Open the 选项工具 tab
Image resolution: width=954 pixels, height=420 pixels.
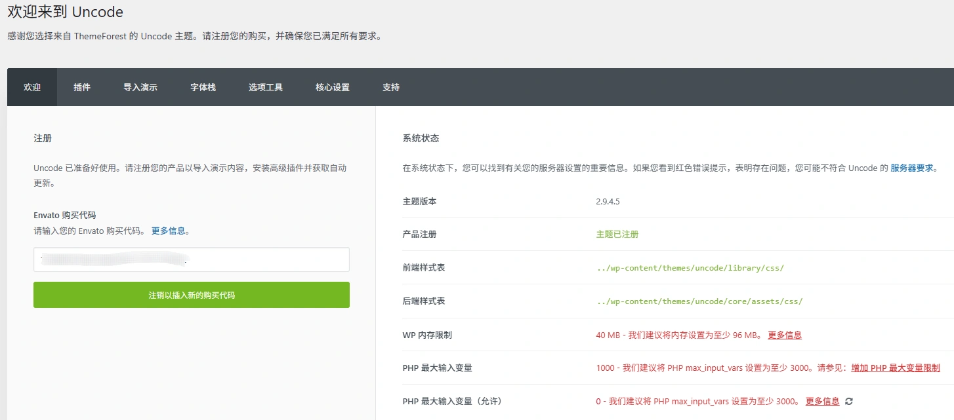coord(265,87)
